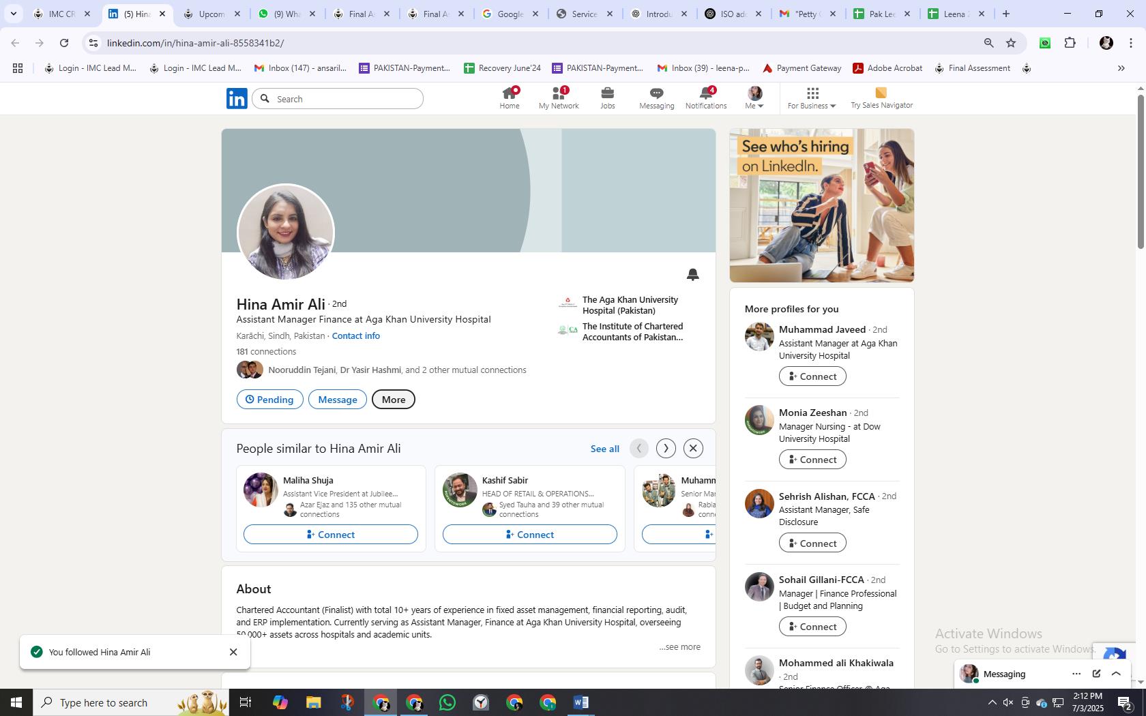The width and height of the screenshot is (1146, 716).
Task: Compose new message in Messaging bar
Action: click(1096, 674)
